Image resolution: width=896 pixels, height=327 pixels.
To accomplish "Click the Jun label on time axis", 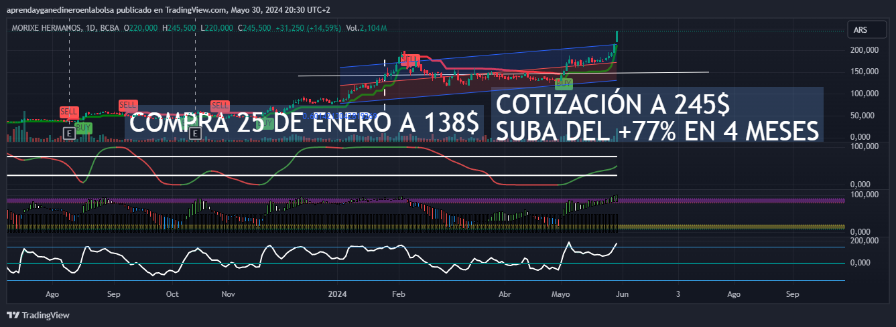I will click(622, 294).
